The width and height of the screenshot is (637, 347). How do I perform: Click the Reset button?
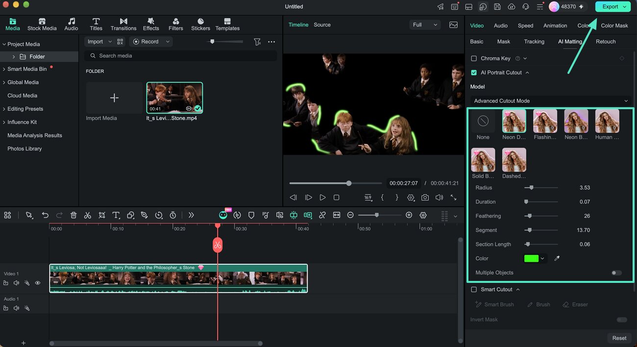tap(619, 338)
